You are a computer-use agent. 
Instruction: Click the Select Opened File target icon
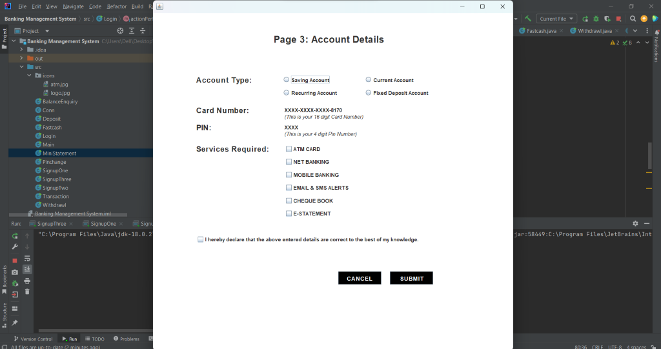tap(120, 31)
